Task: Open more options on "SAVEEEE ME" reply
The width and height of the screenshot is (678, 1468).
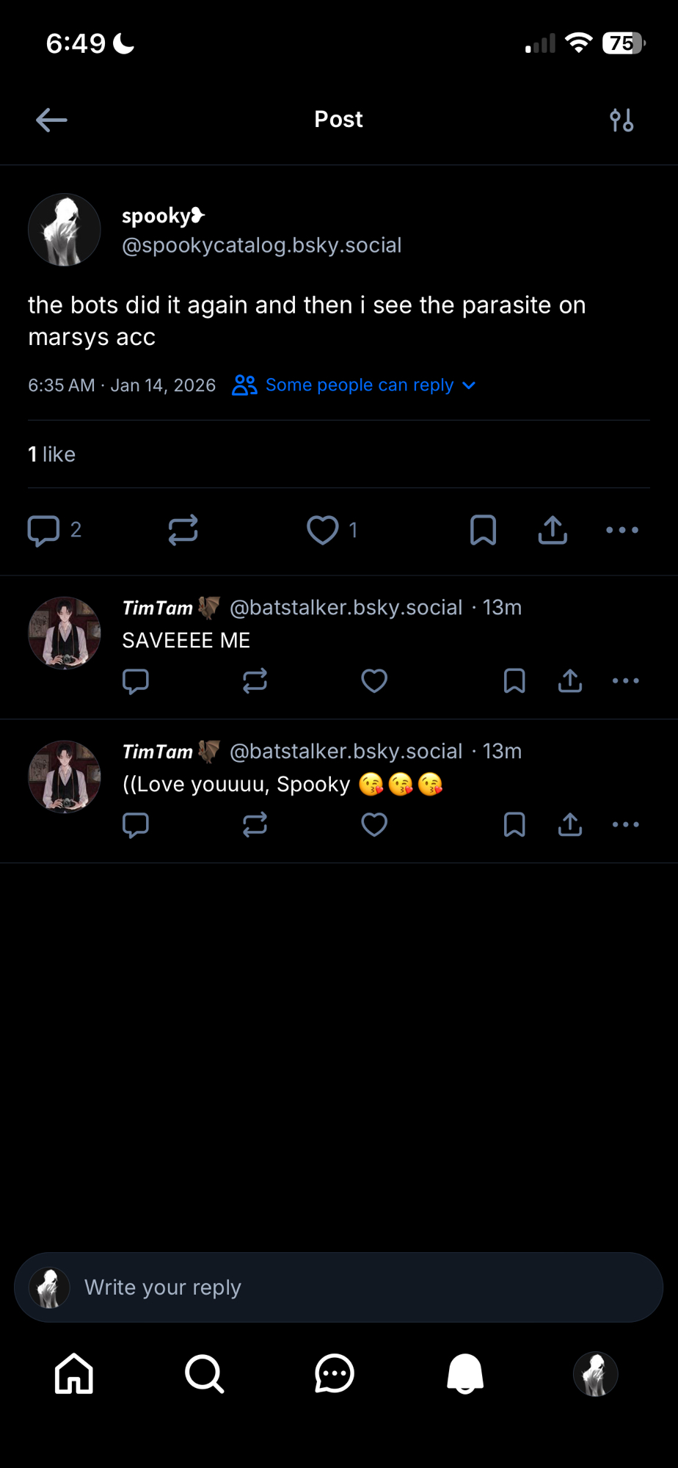Action: tap(625, 681)
